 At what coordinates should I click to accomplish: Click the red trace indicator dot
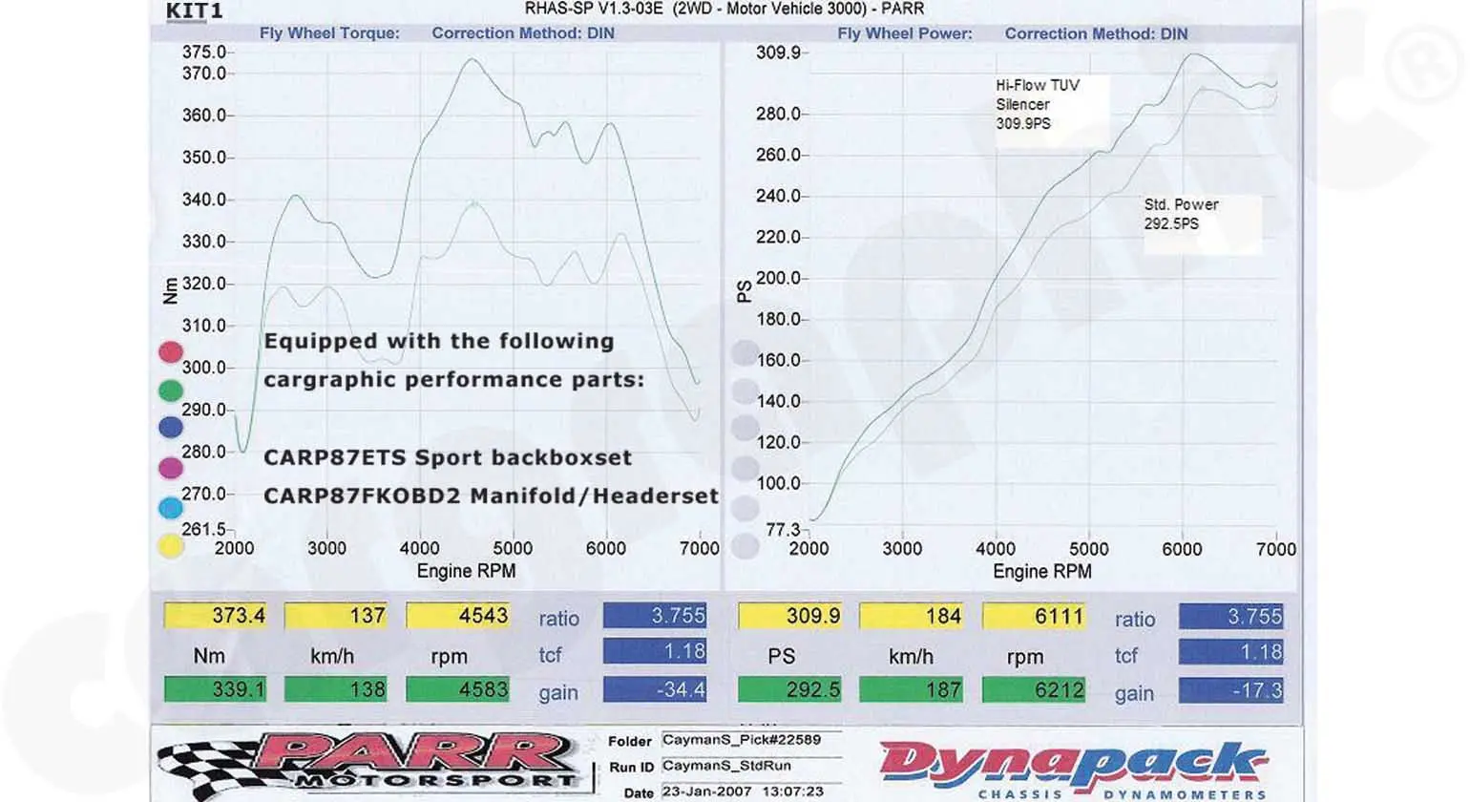[x=170, y=351]
